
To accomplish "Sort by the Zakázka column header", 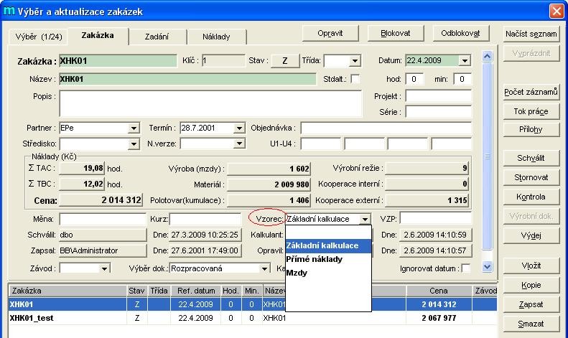I will [67, 291].
